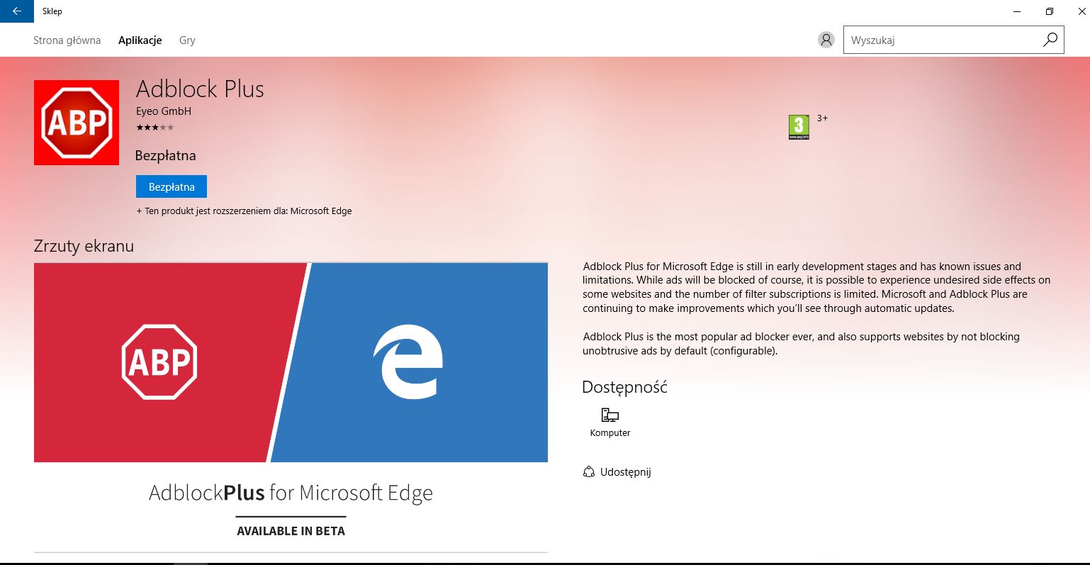Image resolution: width=1090 pixels, height=565 pixels.
Task: Open the user account icon
Action: (x=826, y=40)
